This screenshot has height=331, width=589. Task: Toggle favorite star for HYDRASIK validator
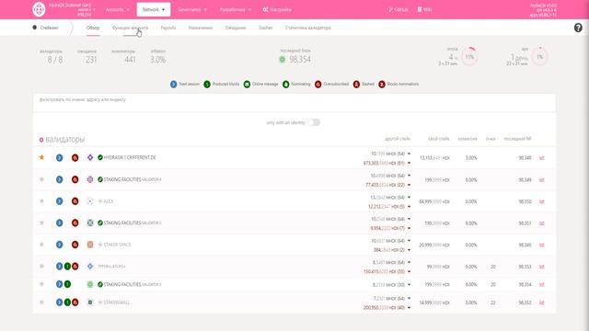(x=41, y=157)
